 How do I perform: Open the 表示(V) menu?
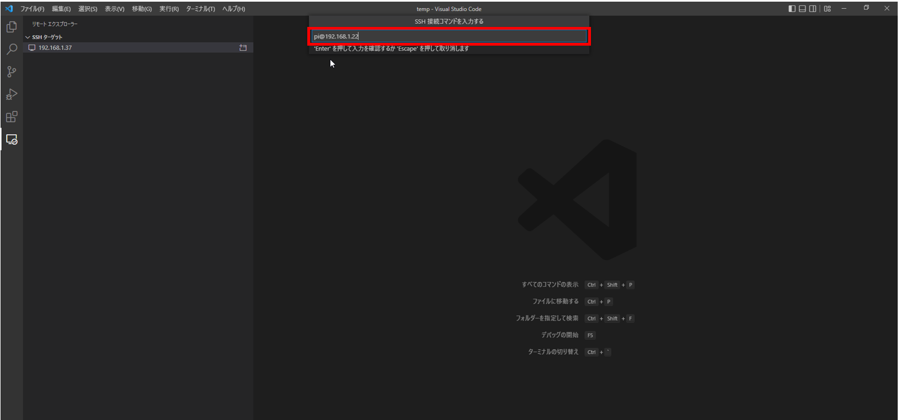pyautogui.click(x=114, y=9)
